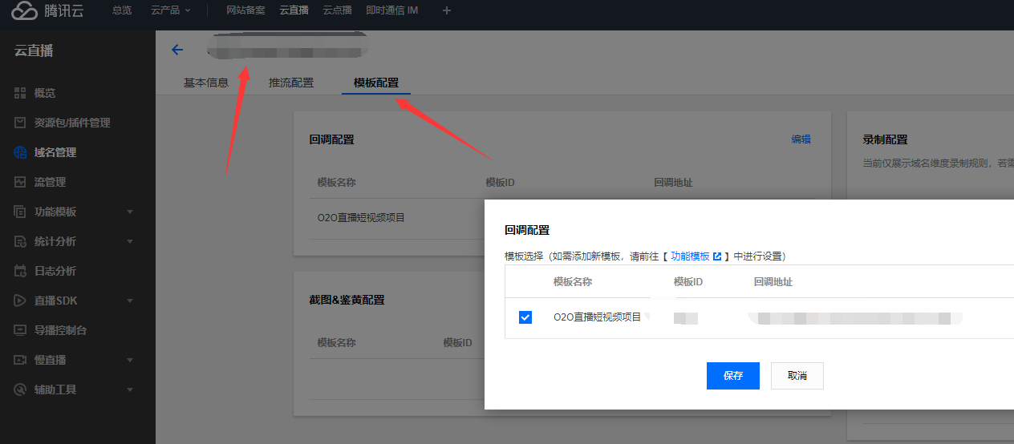1014x444 pixels.
Task: Add a shortcut with plus icon
Action: [x=447, y=10]
